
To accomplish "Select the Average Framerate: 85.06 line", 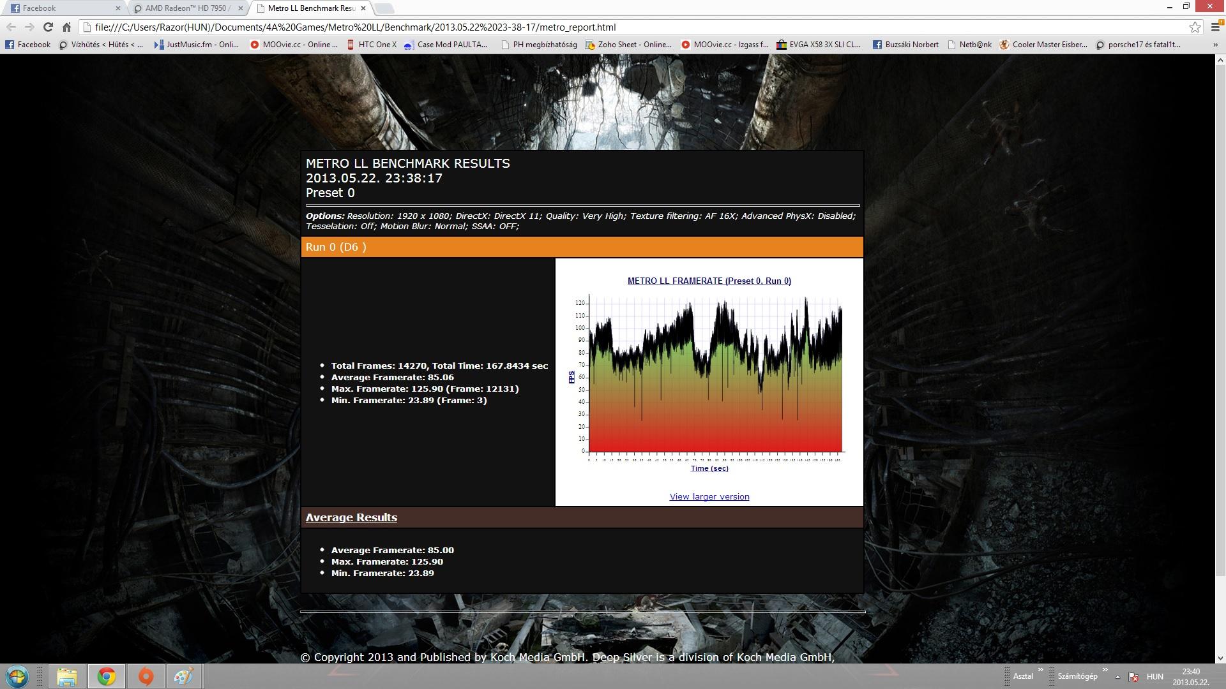I will point(393,378).
